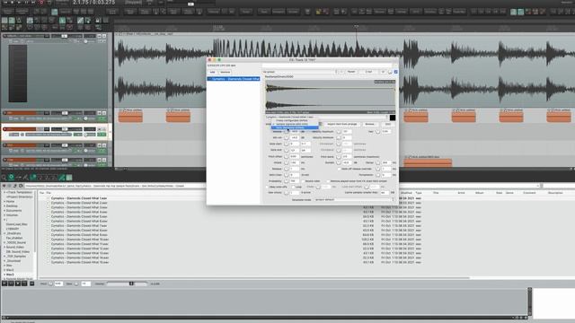Click the media explorer Pitch value field
The image size is (575, 323).
(58, 284)
